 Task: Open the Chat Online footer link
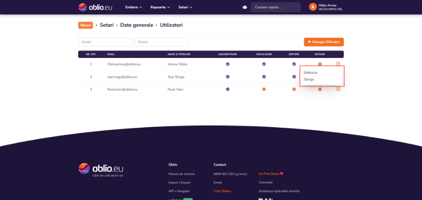(x=222, y=191)
